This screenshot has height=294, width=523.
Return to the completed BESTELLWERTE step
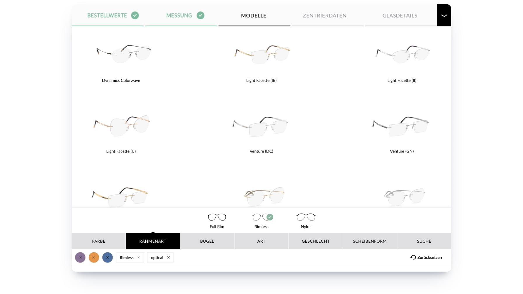[x=107, y=16]
